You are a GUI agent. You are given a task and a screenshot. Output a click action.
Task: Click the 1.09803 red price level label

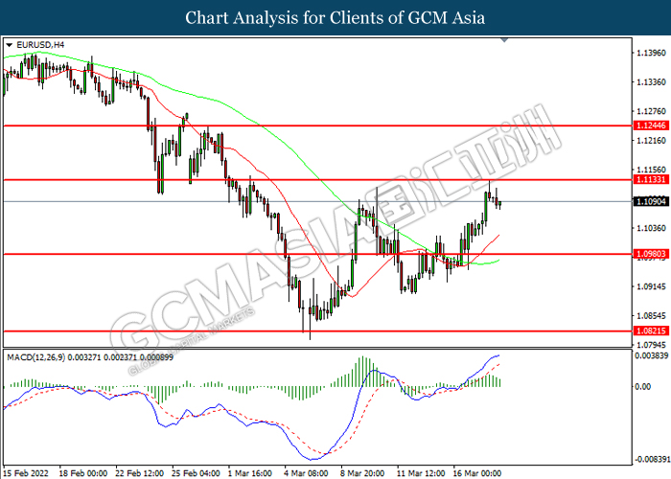(x=651, y=254)
